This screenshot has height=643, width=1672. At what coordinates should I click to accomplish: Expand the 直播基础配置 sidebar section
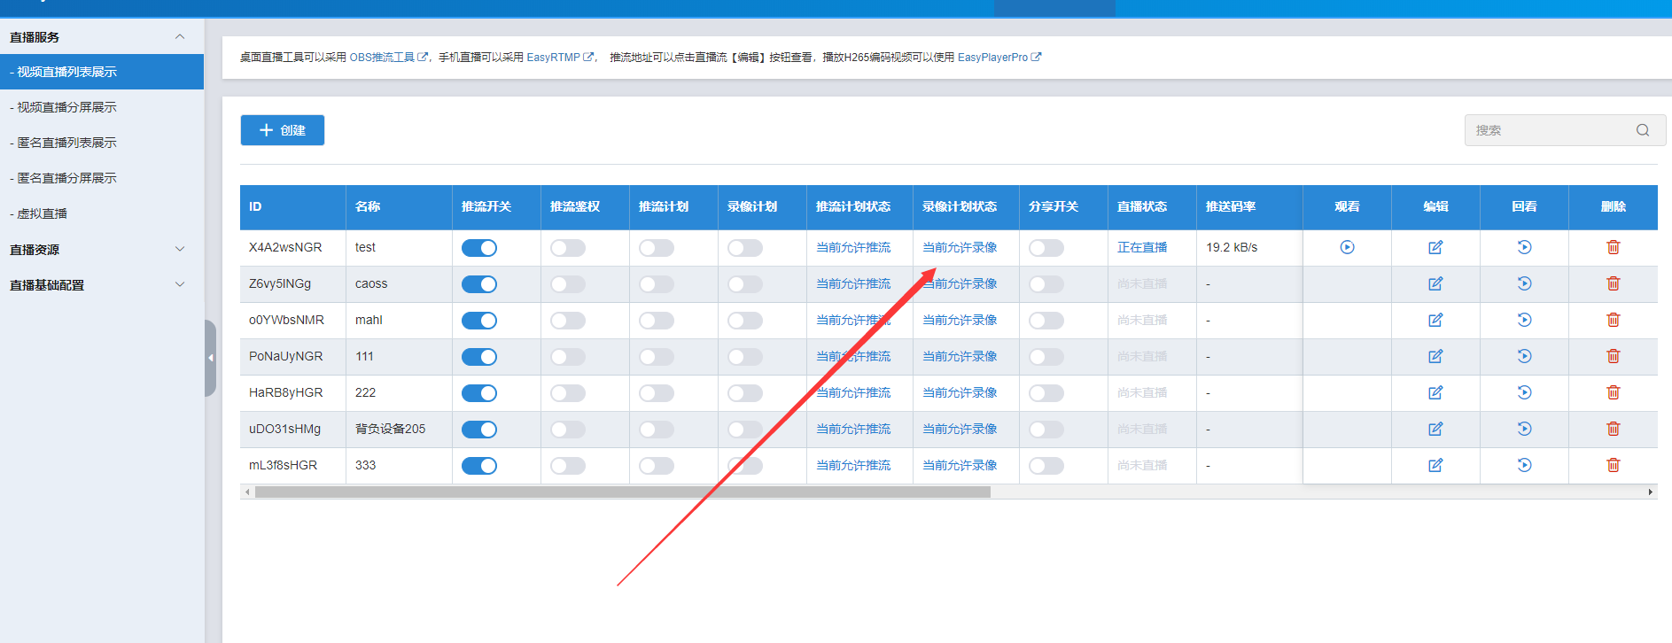(102, 285)
